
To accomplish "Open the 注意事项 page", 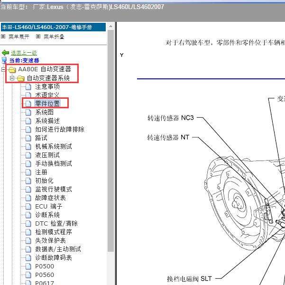I will tap(47, 86).
